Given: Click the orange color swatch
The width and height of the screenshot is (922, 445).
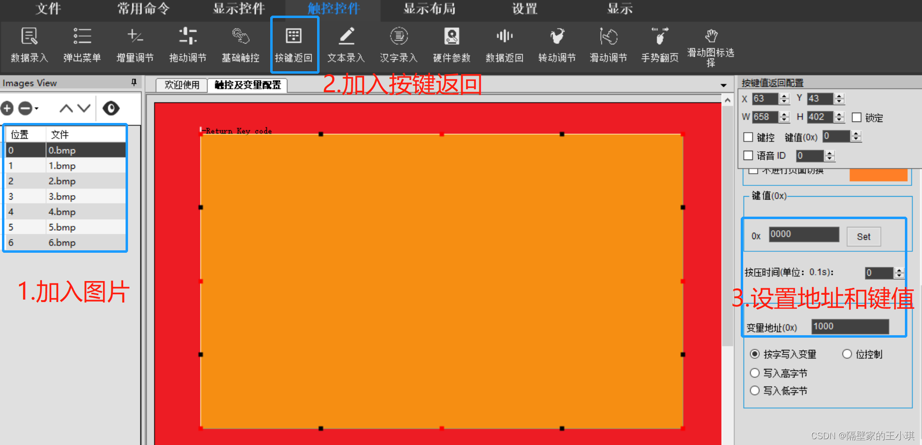Looking at the screenshot, I should point(878,175).
